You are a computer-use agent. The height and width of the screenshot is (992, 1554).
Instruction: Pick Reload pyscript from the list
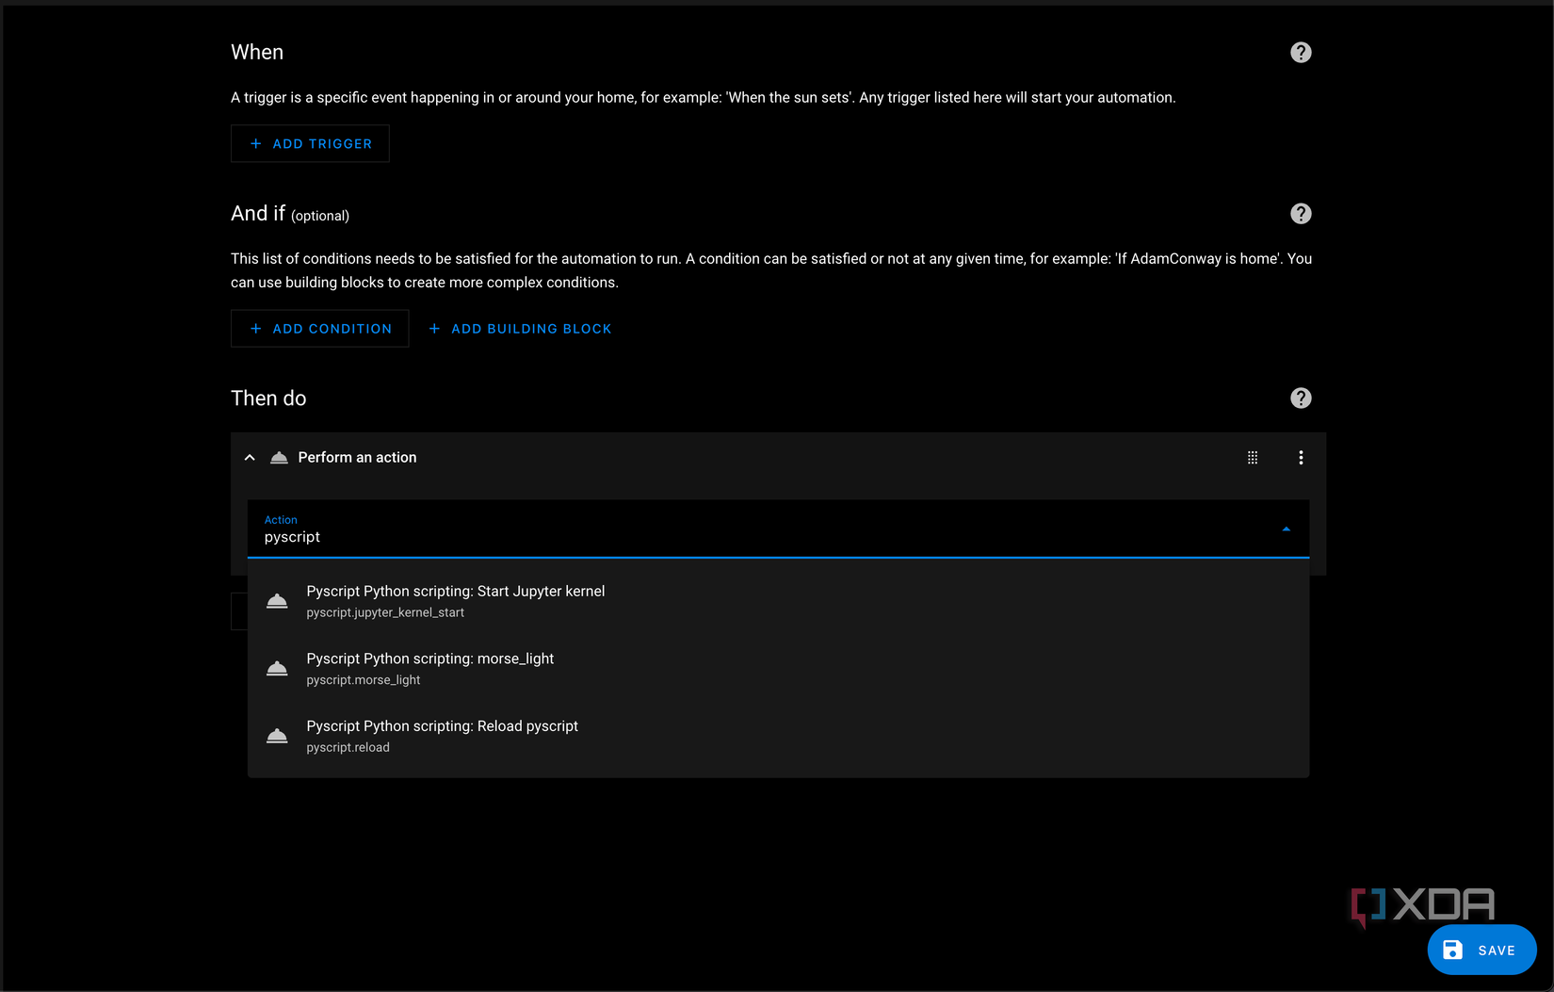click(443, 736)
